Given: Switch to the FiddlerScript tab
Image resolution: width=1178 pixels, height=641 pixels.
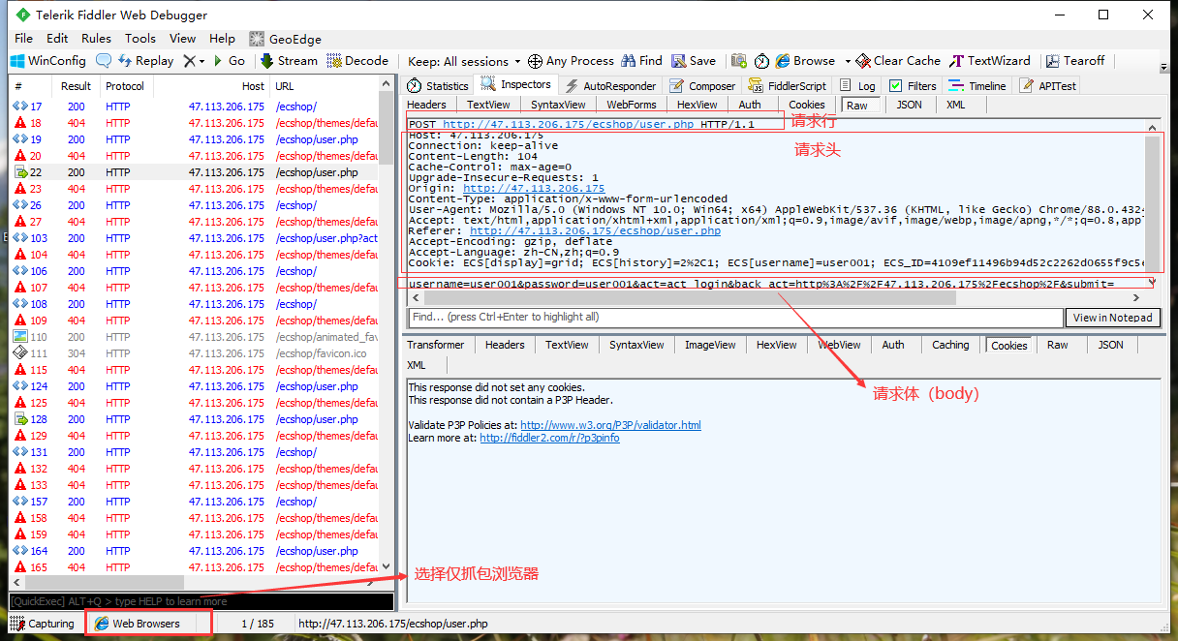Looking at the screenshot, I should (x=790, y=86).
